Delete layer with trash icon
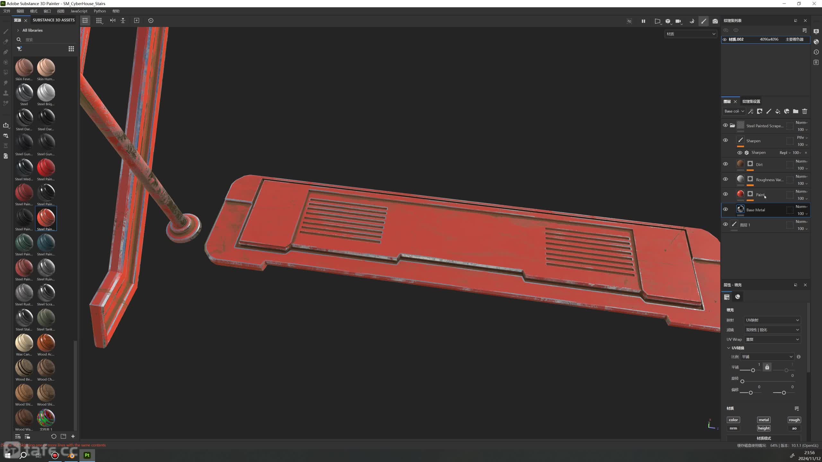The height and width of the screenshot is (462, 822). point(805,111)
